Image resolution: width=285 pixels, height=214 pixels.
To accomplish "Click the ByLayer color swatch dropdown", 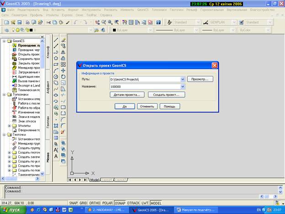I will (150, 30).
